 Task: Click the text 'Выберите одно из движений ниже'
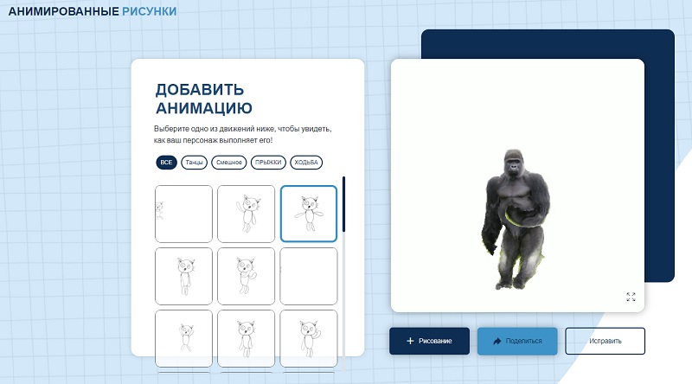(x=214, y=129)
